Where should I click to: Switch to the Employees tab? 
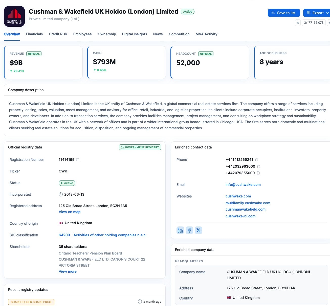coord(82,34)
